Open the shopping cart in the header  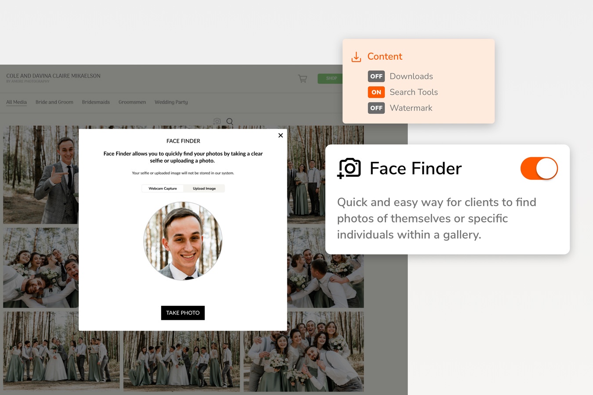click(x=302, y=79)
